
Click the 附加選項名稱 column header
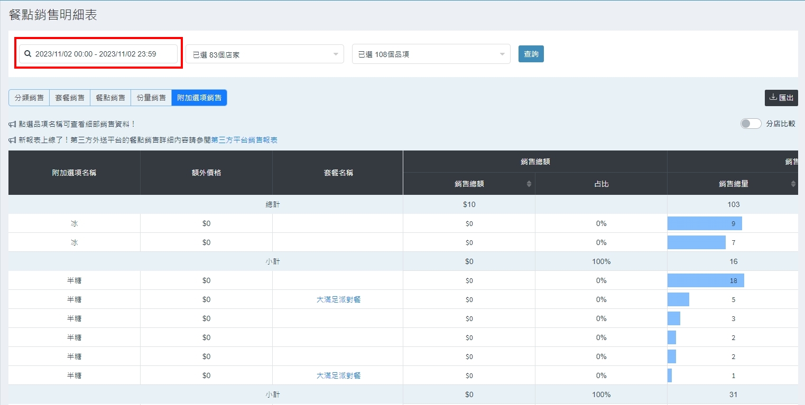click(74, 173)
